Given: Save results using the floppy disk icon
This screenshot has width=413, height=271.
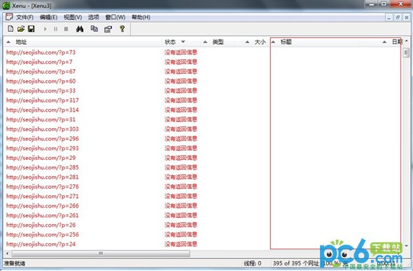Looking at the screenshot, I should (31, 29).
